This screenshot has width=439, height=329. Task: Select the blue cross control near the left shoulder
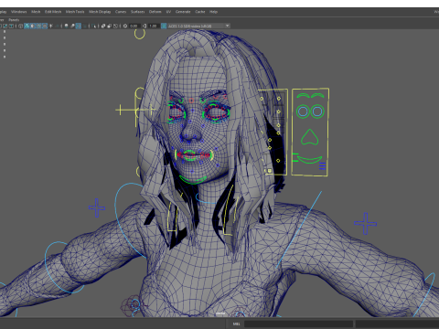[x=97, y=207]
